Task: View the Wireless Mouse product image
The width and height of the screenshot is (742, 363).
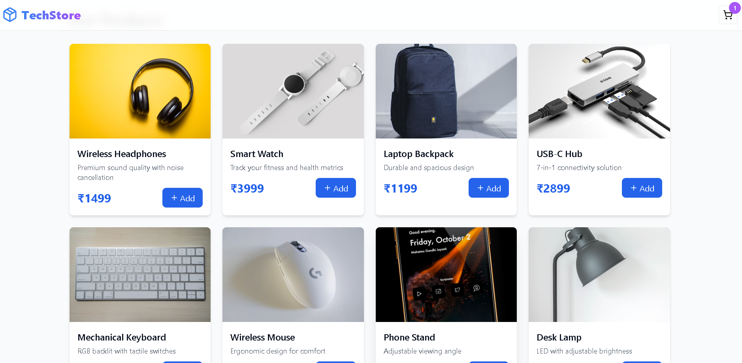Action: pyautogui.click(x=293, y=275)
